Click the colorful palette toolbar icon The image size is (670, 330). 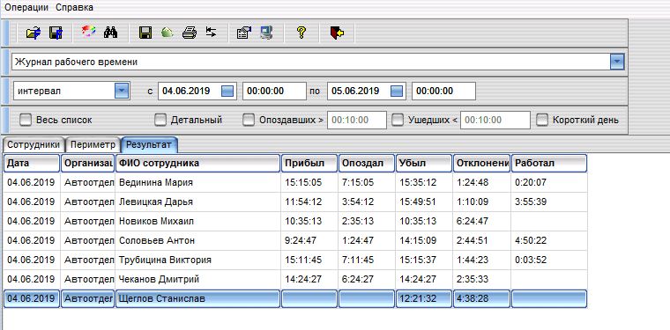click(88, 32)
